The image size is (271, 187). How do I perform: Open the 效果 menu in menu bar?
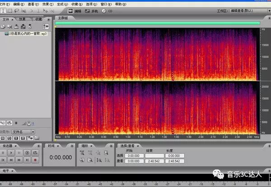click(x=48, y=4)
